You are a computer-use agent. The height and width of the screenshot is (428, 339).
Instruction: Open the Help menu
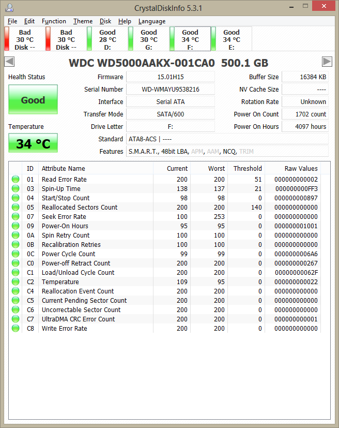(x=125, y=21)
